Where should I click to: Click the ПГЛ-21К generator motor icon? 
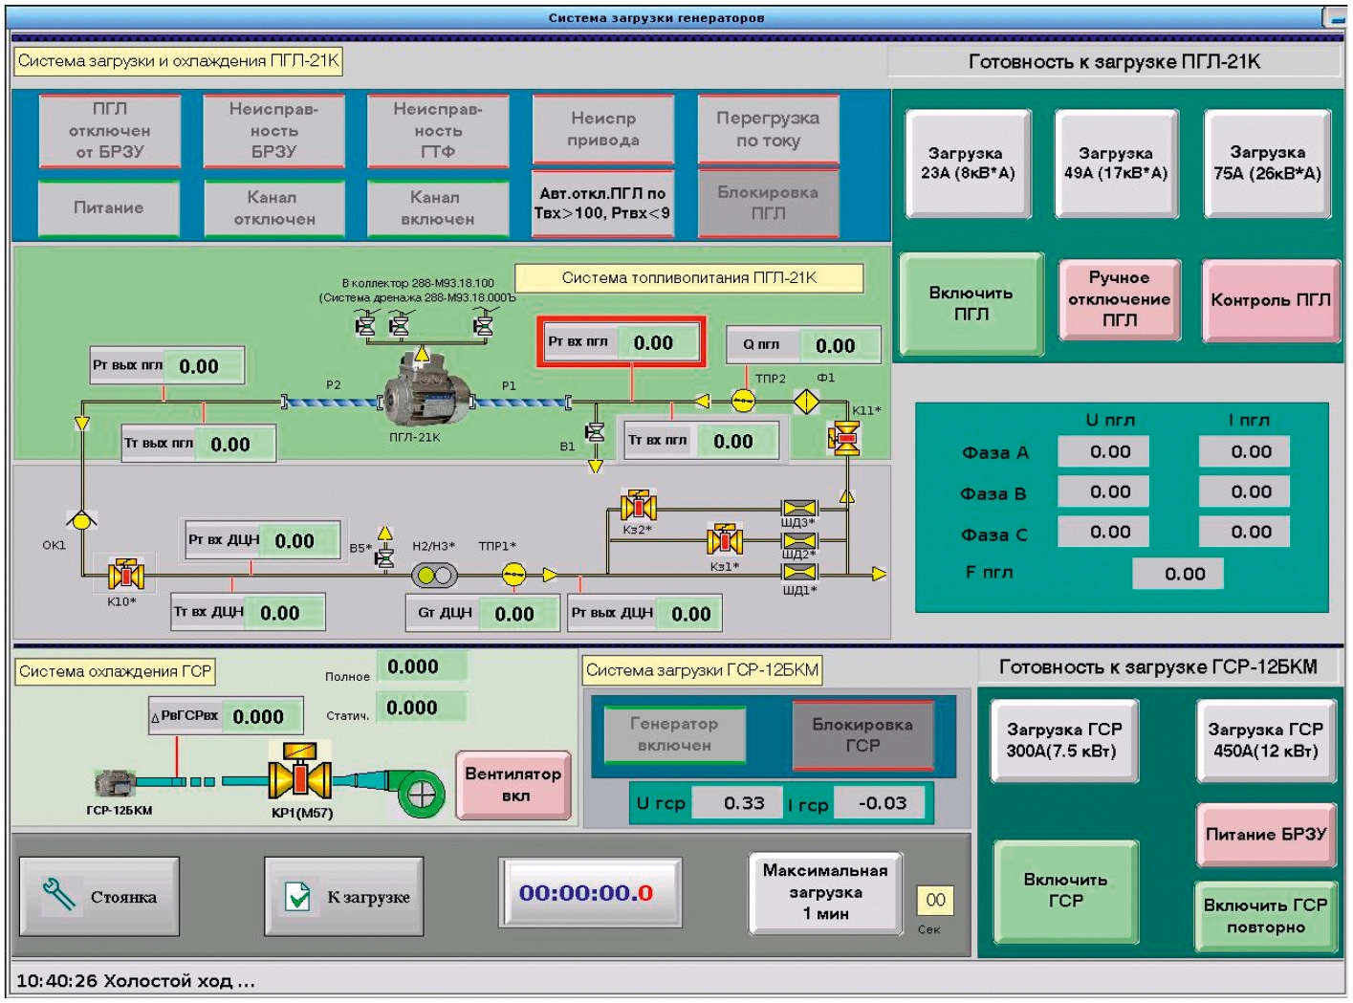[x=426, y=402]
